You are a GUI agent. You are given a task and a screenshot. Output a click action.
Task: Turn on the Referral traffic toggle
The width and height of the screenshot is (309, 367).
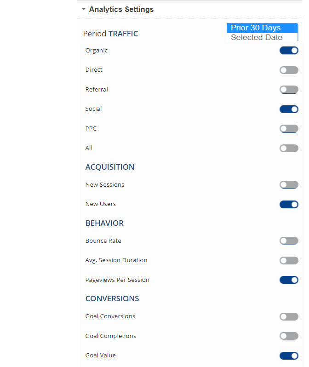[289, 90]
